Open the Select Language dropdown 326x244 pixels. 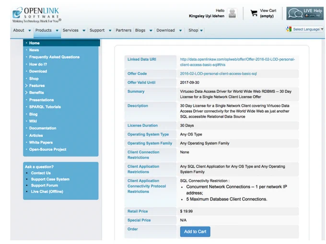coord(307,29)
